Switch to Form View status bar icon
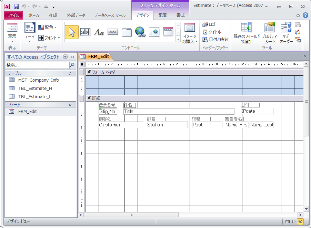Screen dimensions: 311x228 [x=288, y=222]
